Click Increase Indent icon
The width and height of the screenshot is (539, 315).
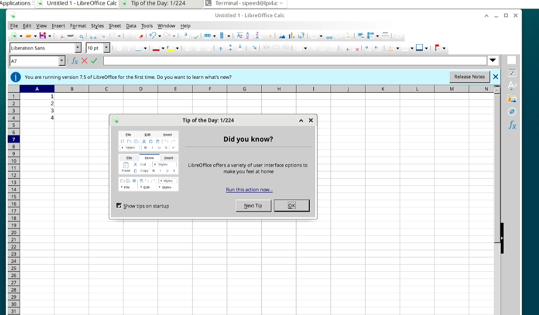(368, 48)
